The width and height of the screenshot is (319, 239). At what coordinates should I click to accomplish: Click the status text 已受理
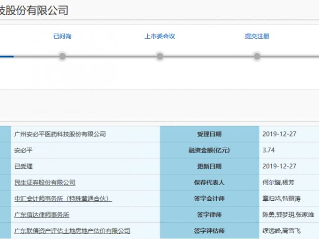(24, 166)
